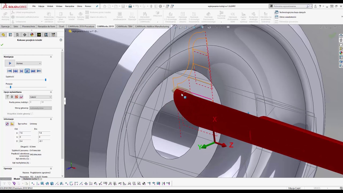
Task: Collapse the Opcje wyświetlania section
Action: pos(51,92)
